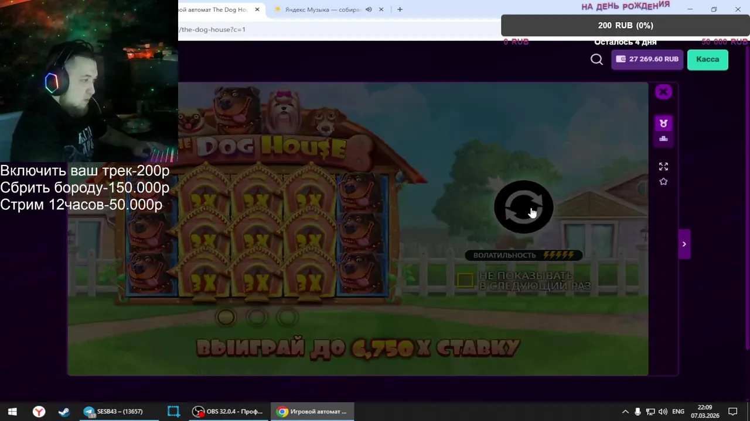Click the 27 269.60 RUB balance

pyautogui.click(x=647, y=59)
